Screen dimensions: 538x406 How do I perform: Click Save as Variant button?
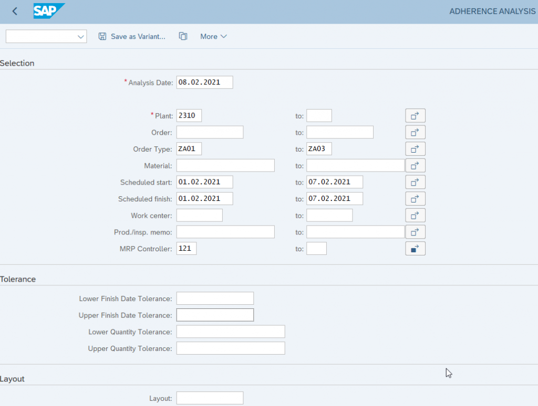132,36
